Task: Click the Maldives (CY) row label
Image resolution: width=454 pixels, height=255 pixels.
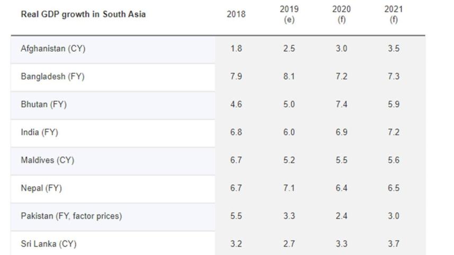Action: pyautogui.click(x=48, y=160)
